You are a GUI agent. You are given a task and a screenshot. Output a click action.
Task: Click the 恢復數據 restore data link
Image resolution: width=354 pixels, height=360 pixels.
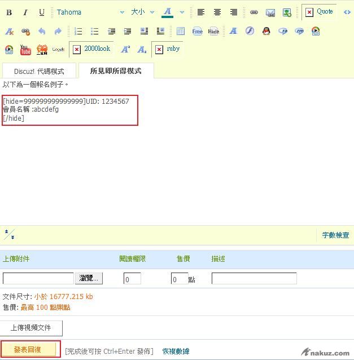176,352
